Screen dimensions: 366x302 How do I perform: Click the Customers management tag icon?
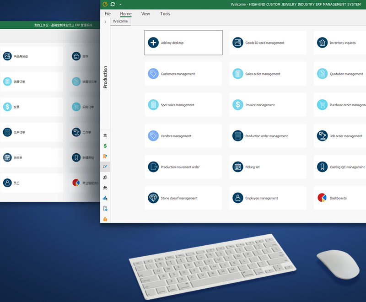click(153, 74)
